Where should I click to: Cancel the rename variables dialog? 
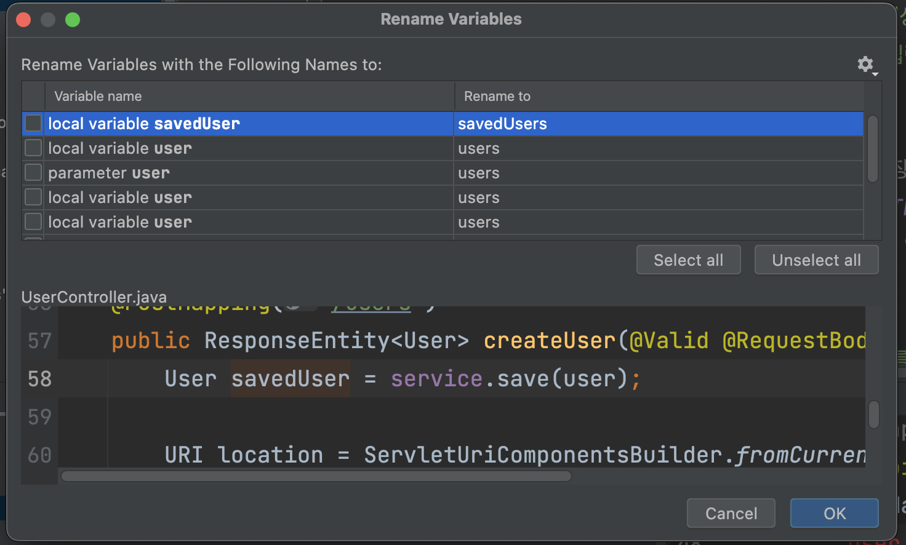pyautogui.click(x=731, y=513)
